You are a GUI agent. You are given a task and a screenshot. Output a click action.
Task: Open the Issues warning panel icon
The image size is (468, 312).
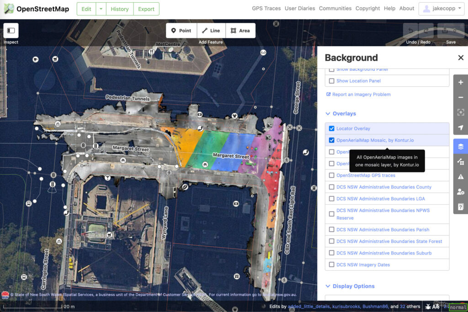click(x=461, y=177)
